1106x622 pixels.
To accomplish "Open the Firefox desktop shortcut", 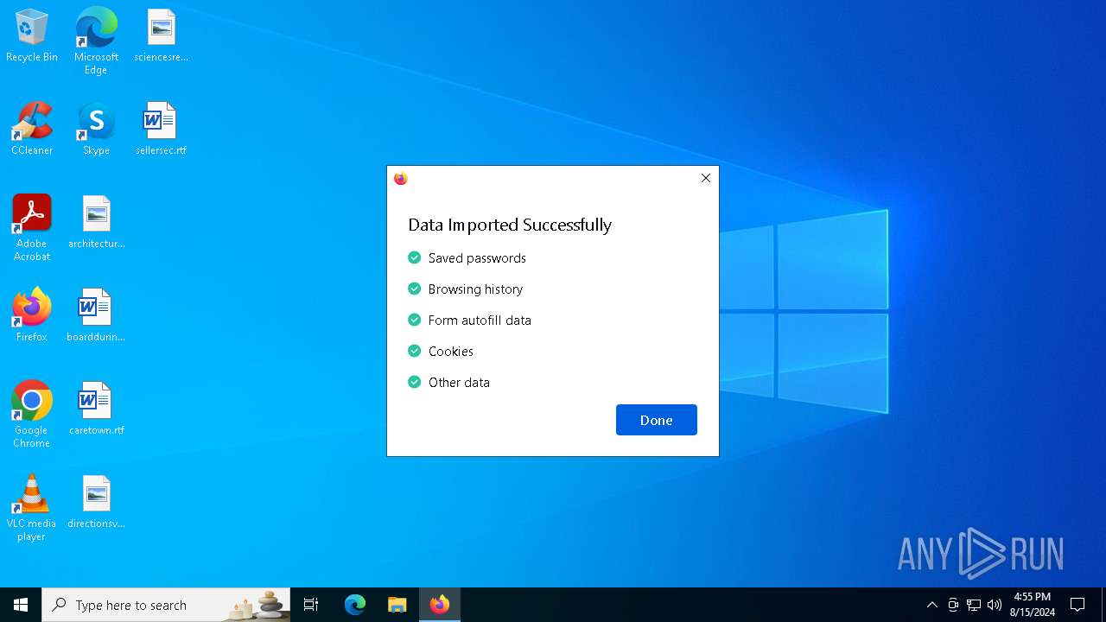I will point(32,316).
